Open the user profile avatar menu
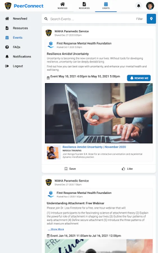 click(150, 6)
